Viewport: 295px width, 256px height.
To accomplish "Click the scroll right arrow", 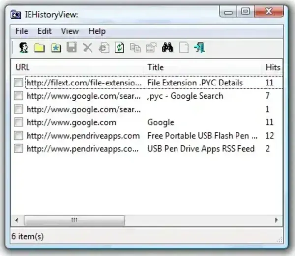I will click(x=276, y=220).
